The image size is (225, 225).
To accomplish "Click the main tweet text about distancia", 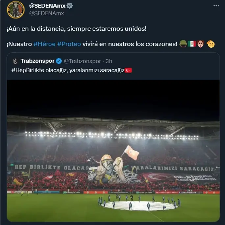I will click(x=77, y=29).
